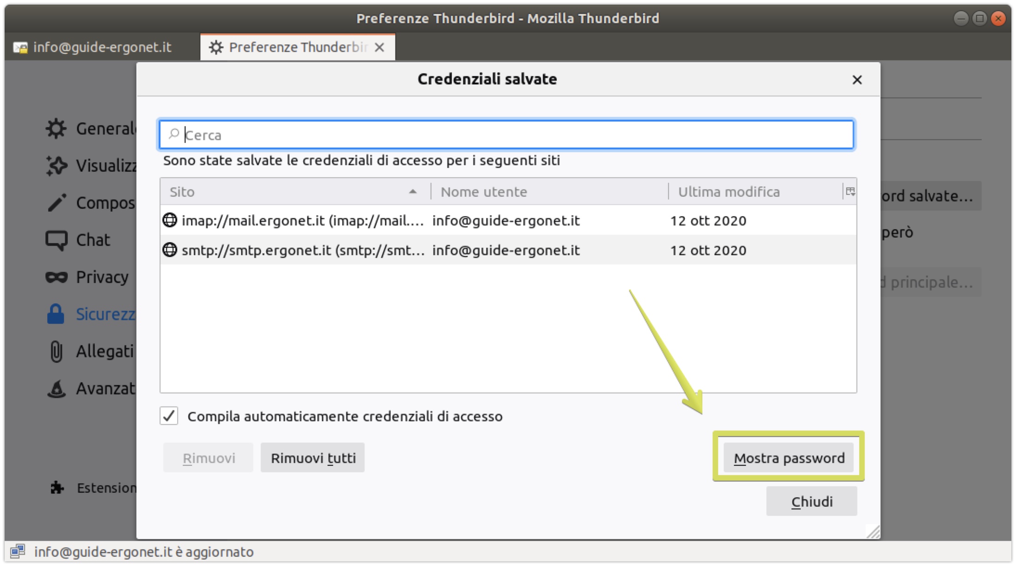Maximize the Thunderbird window
The image size is (1016, 566).
pos(979,19)
